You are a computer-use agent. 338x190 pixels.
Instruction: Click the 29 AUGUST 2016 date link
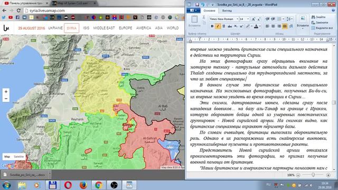(x=32, y=28)
